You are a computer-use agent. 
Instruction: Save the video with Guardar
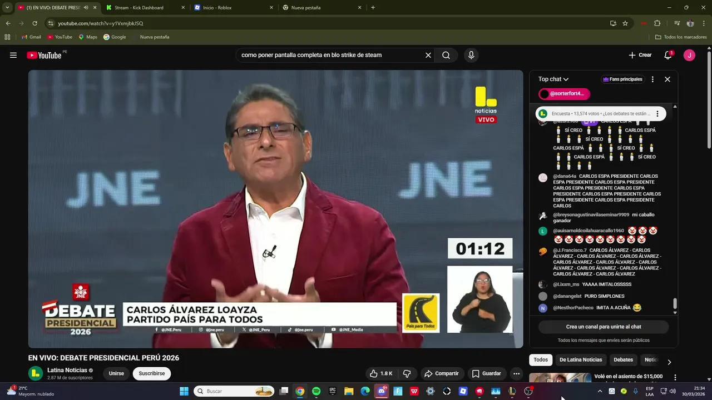486,373
